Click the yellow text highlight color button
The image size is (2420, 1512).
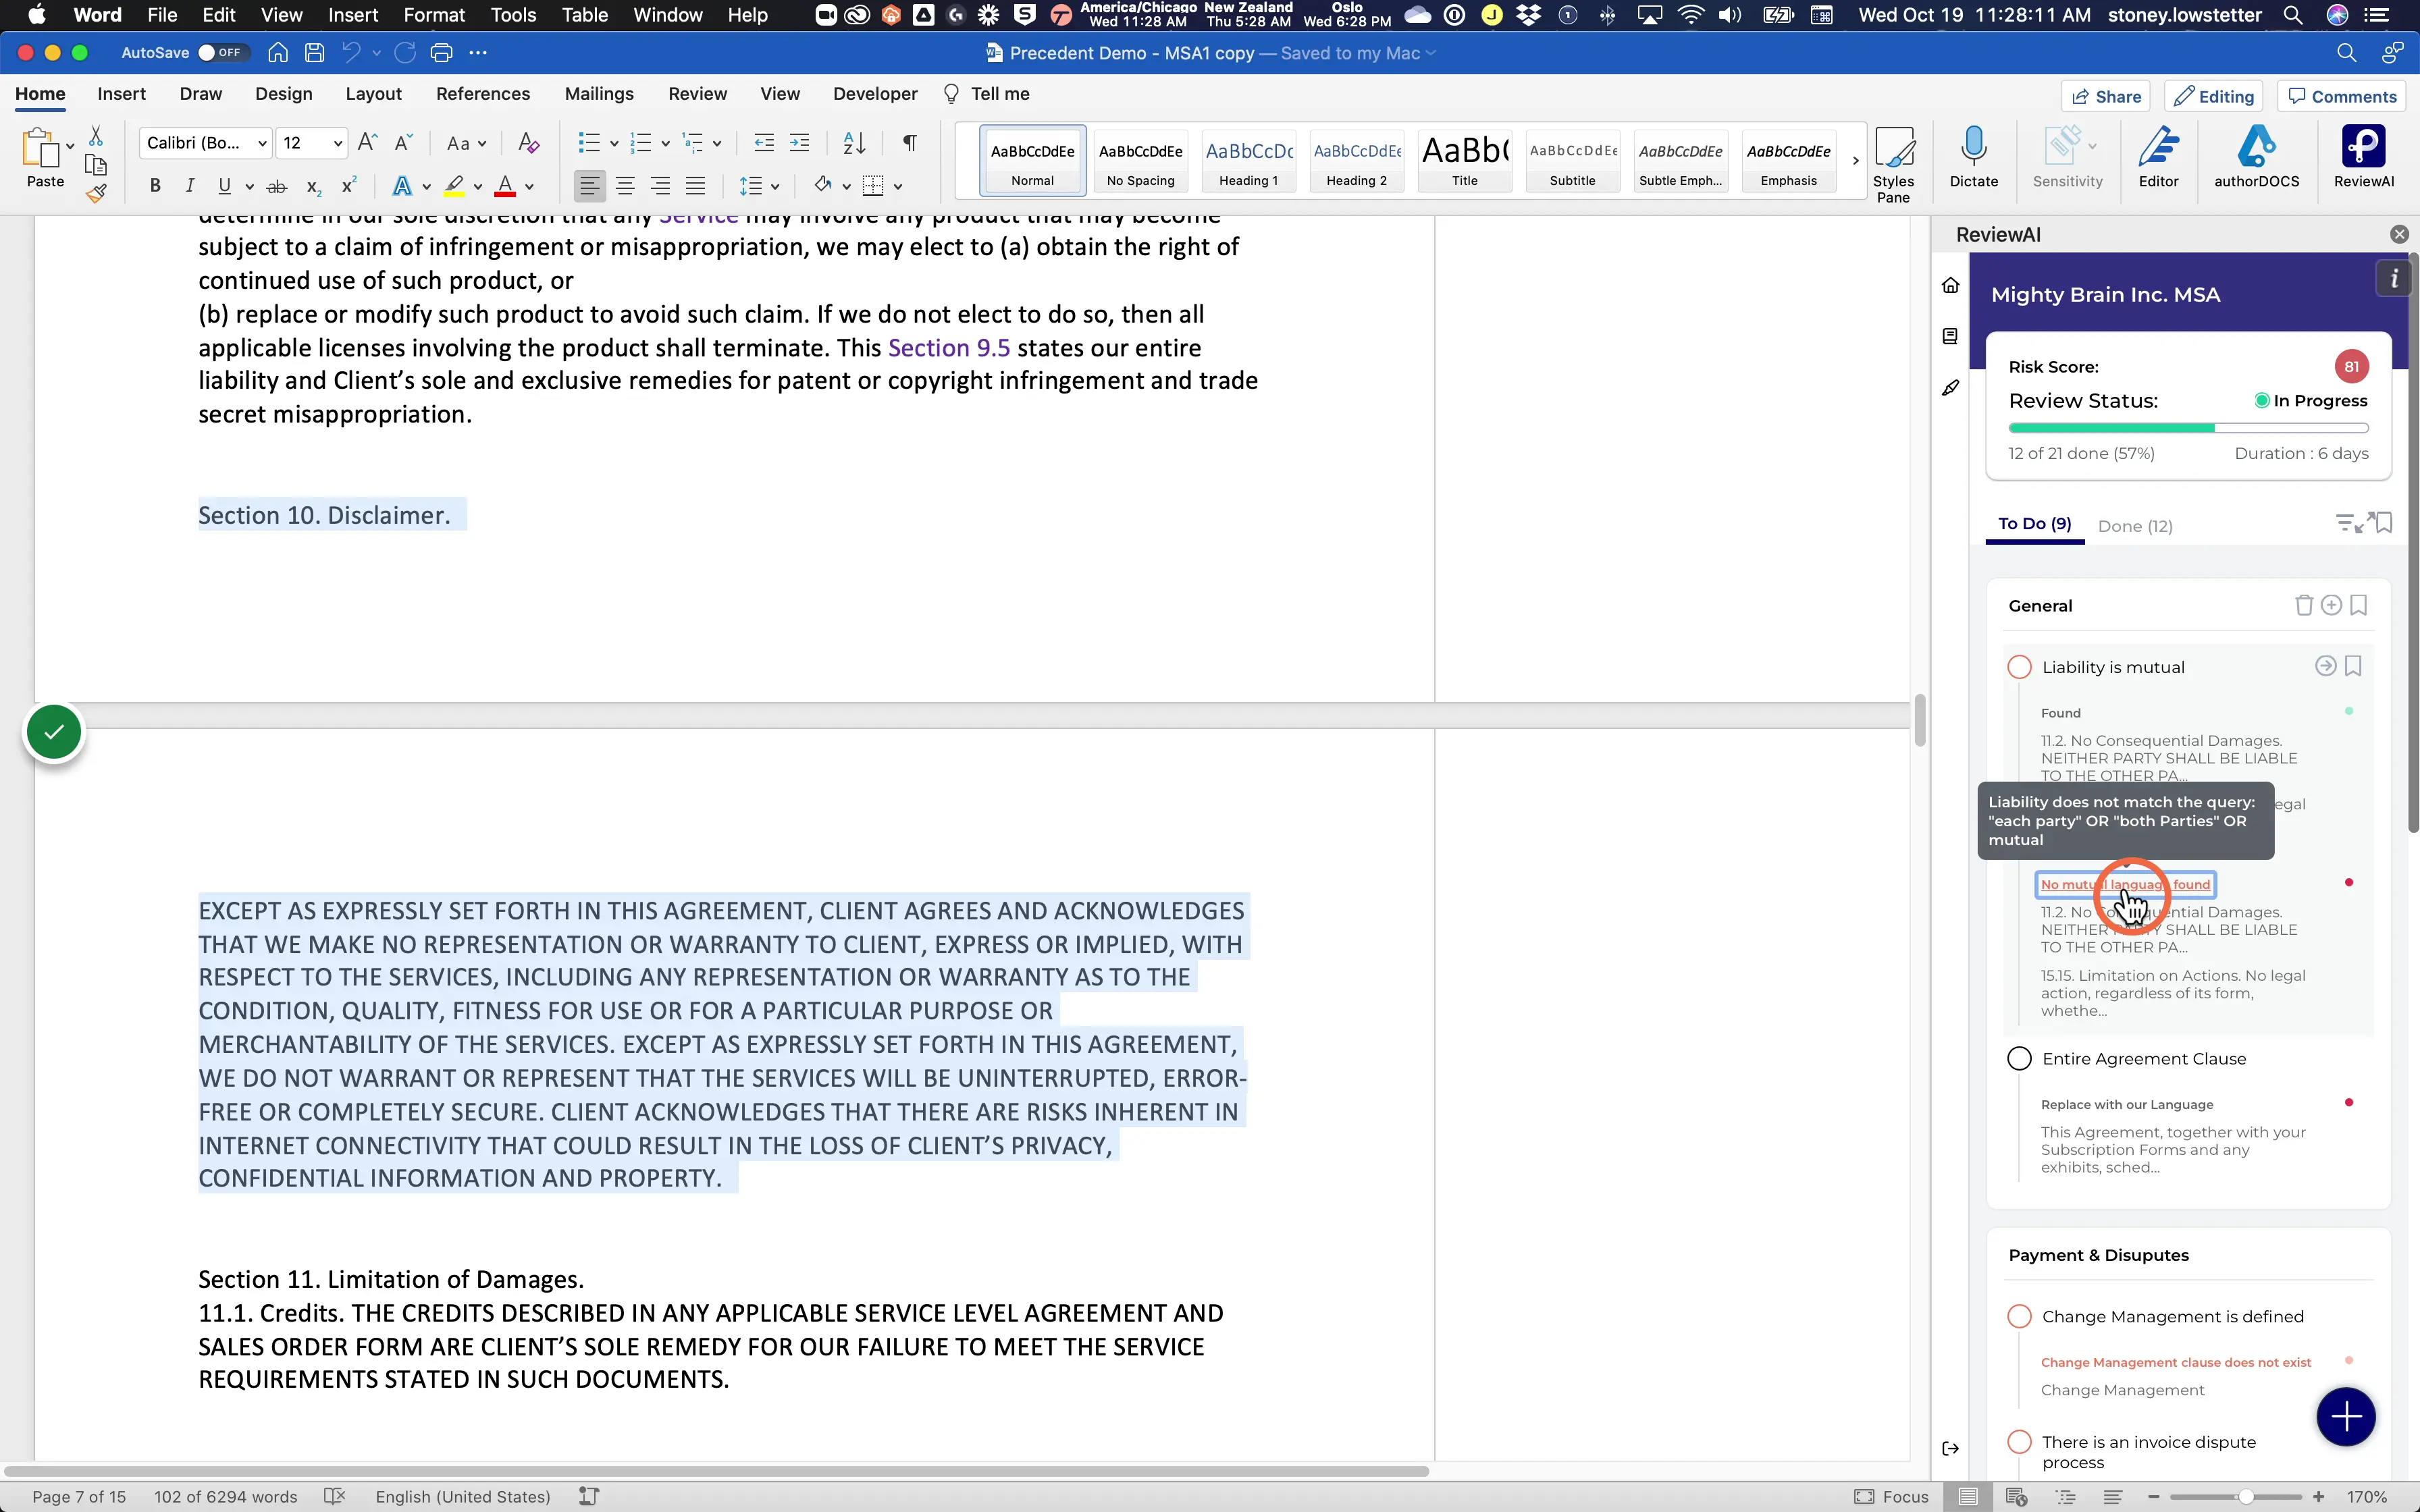[x=455, y=187]
